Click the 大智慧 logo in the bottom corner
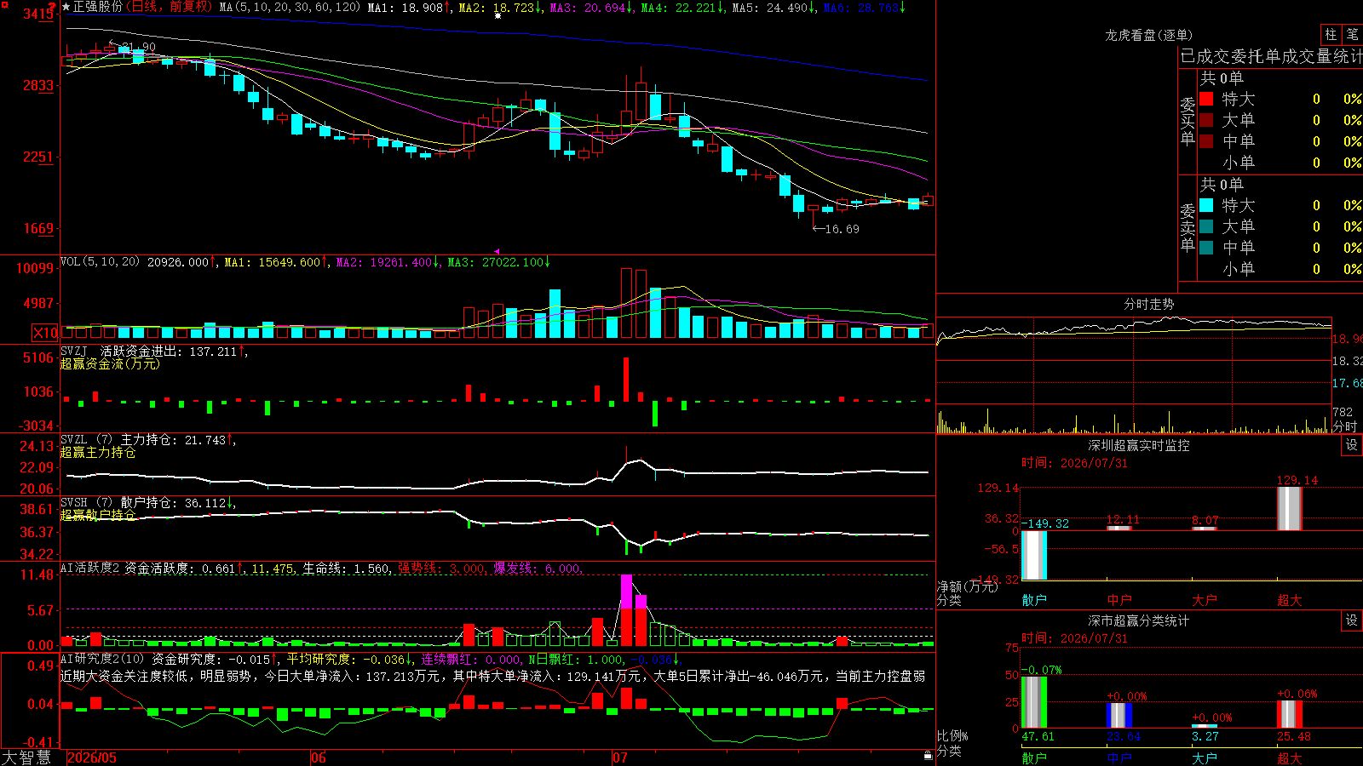 point(26,757)
